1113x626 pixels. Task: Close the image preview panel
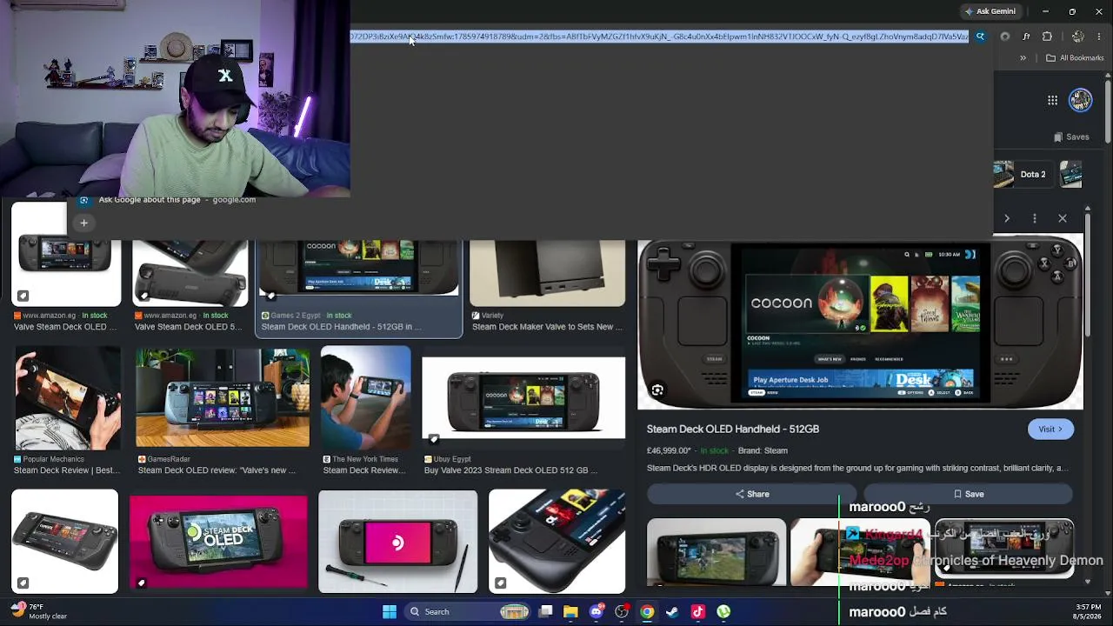1063,218
